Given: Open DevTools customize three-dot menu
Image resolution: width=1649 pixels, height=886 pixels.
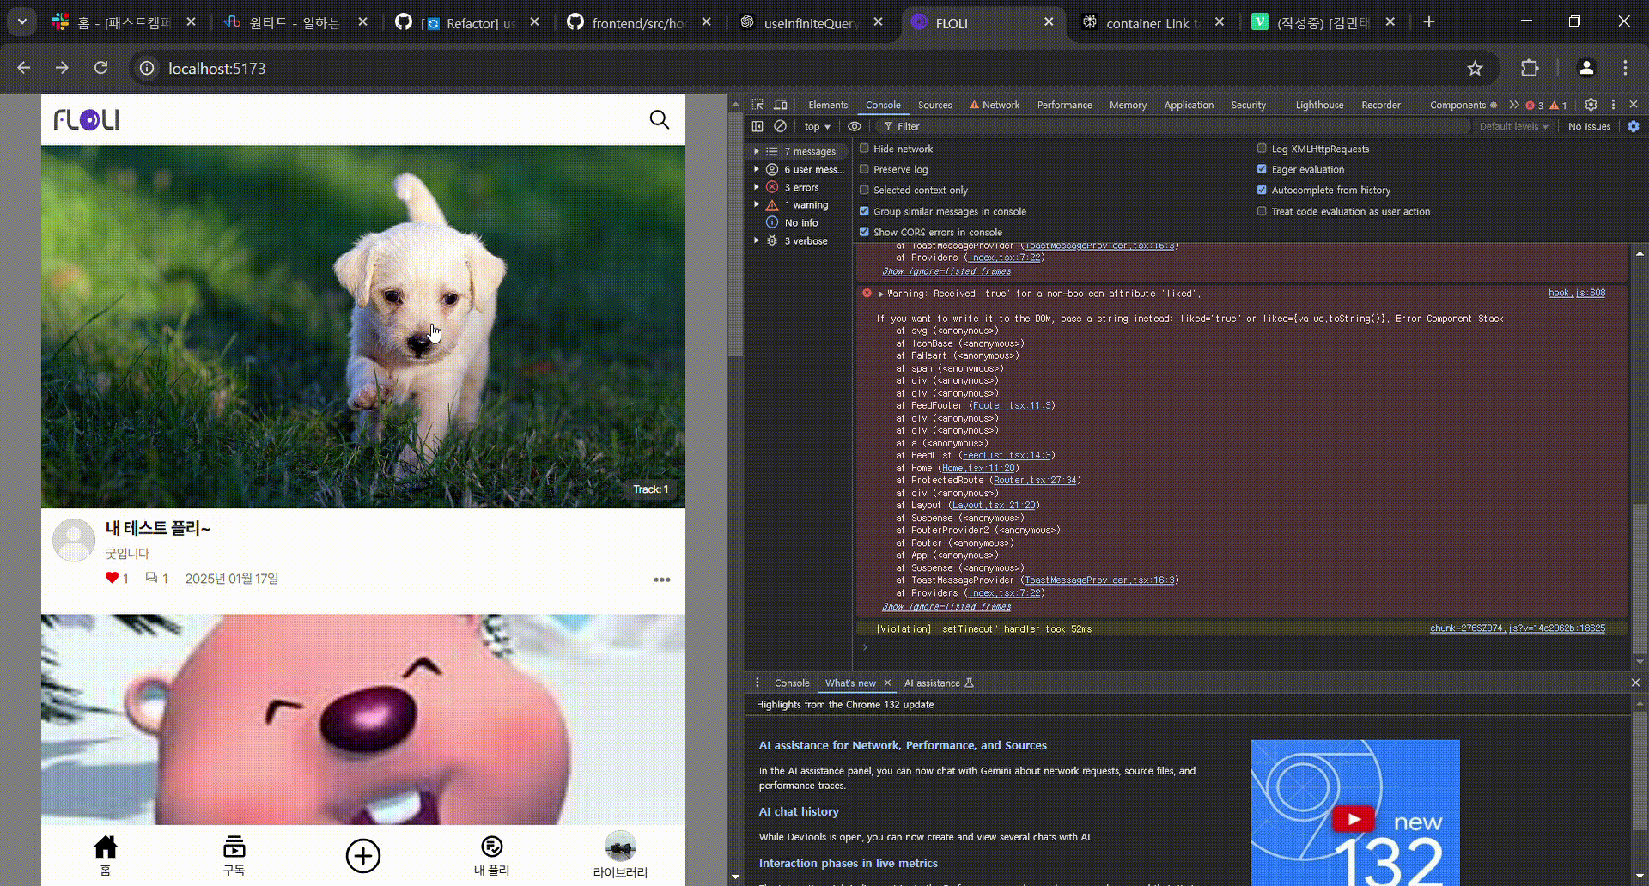Looking at the screenshot, I should point(1613,104).
